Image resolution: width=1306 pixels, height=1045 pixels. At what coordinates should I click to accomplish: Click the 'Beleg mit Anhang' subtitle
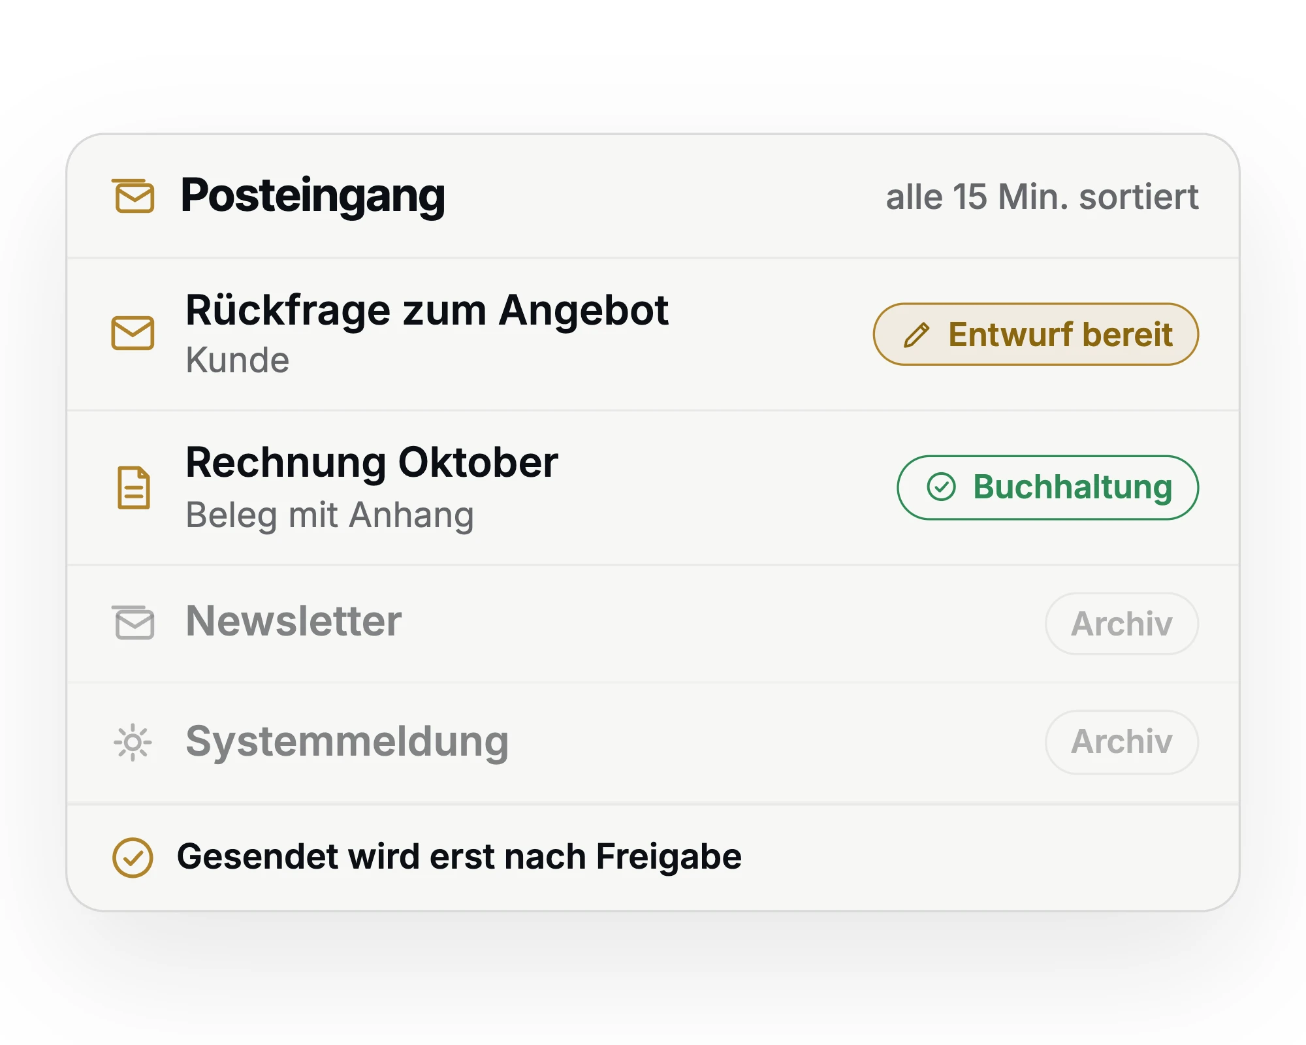[330, 515]
